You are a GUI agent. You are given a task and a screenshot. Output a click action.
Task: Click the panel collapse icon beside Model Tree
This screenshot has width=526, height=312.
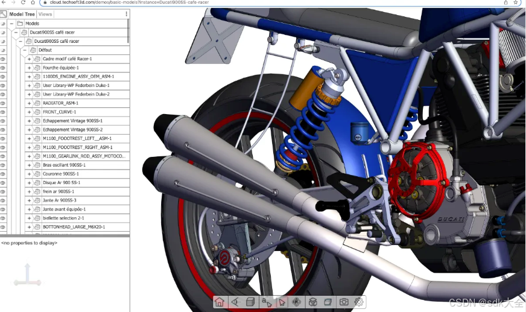coord(4,14)
